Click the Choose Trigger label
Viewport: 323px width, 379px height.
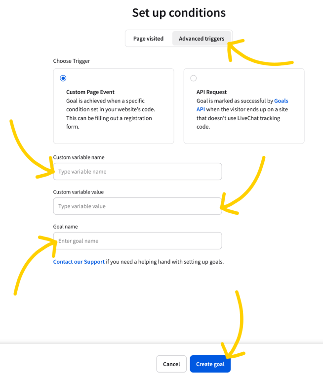point(72,61)
